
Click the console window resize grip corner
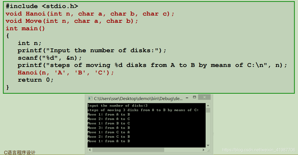[208, 150]
